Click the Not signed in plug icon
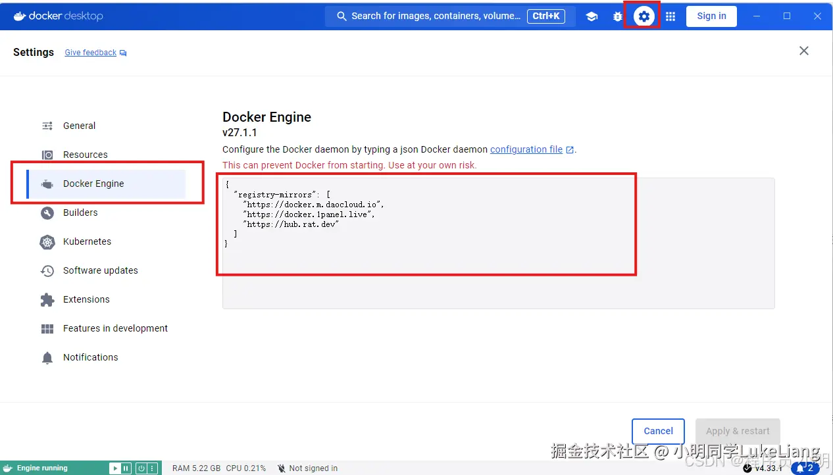 pyautogui.click(x=282, y=468)
